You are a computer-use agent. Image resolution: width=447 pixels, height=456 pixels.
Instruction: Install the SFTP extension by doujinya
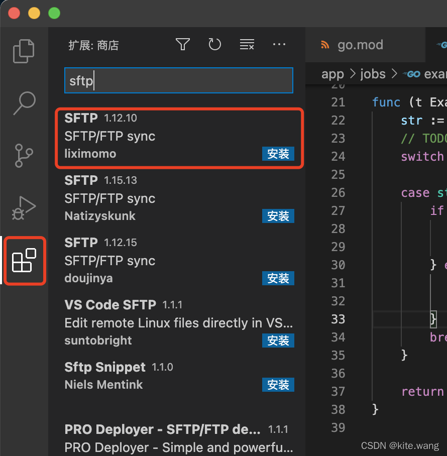pyautogui.click(x=278, y=279)
